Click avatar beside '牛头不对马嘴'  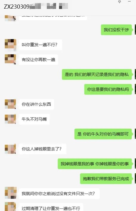(10, 119)
